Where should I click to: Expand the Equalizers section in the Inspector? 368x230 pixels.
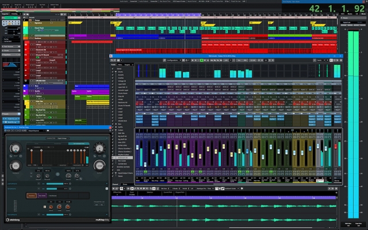coord(11,55)
